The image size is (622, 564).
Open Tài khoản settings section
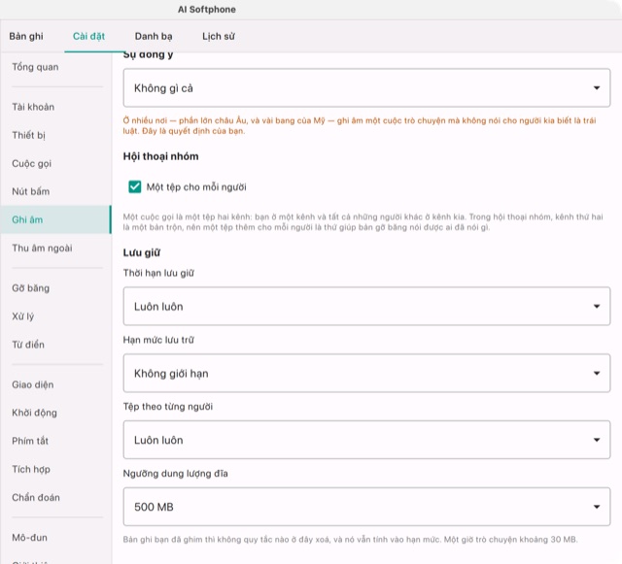pos(56,107)
